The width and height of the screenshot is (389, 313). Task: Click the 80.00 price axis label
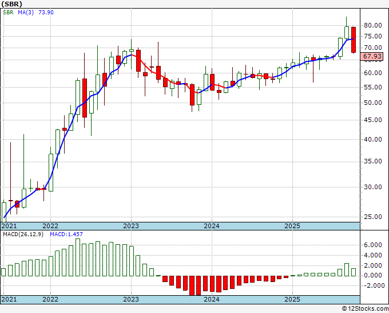372,25
